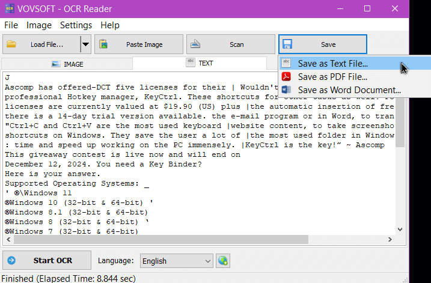
Task: Click the red PDF icon in menu
Action: [x=286, y=76]
